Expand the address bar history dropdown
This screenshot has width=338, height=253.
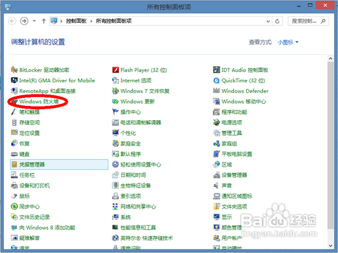click(268, 21)
